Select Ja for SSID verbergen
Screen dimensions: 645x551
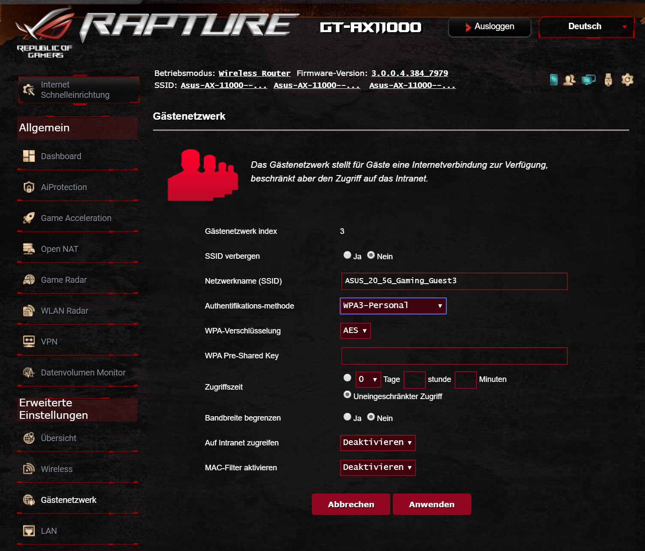tap(347, 255)
